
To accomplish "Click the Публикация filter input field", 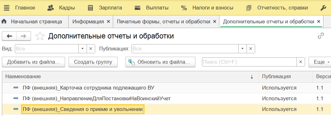I will 185,49.
